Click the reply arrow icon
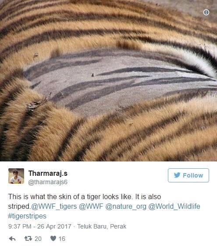This screenshot has height=247, width=217. 12,239
